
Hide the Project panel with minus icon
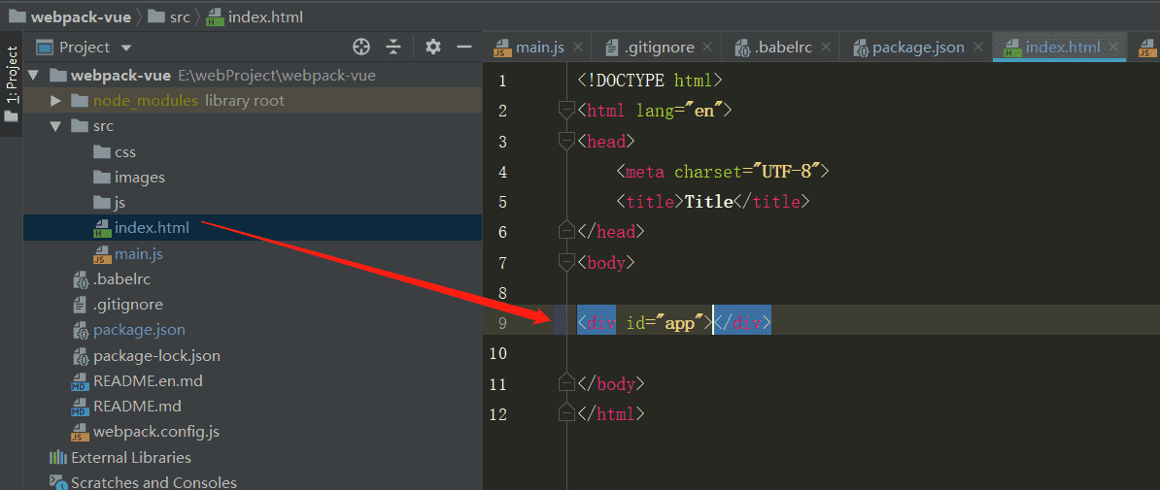tap(464, 48)
